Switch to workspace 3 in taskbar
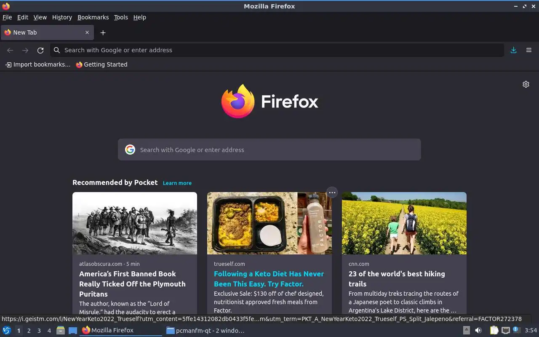This screenshot has width=539, height=337. point(39,331)
